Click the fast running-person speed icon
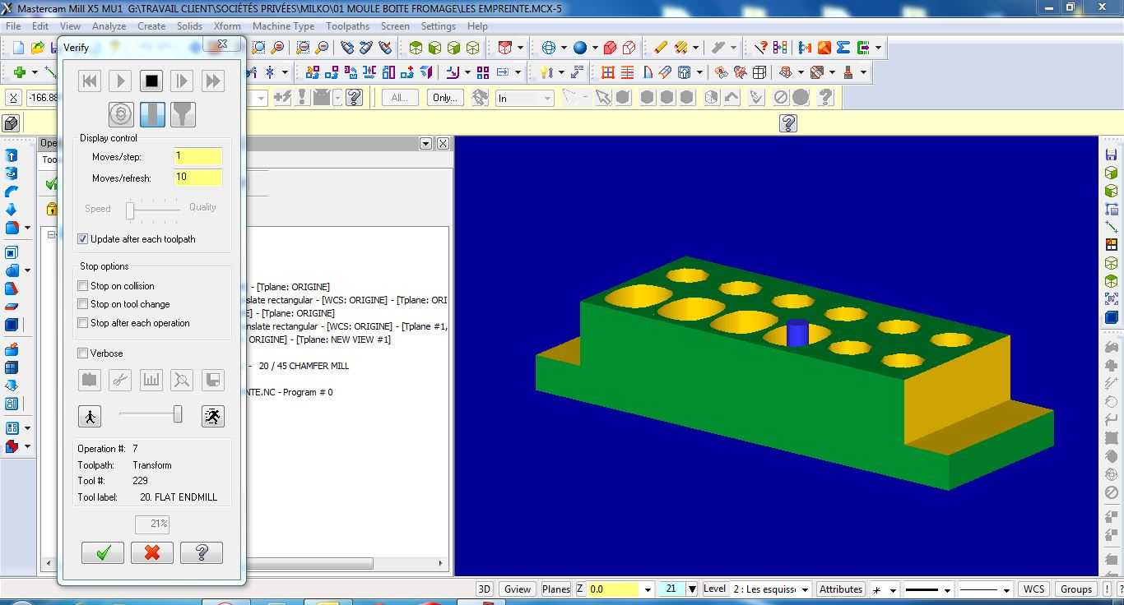Screen dimensions: 1124x605 click(x=213, y=416)
